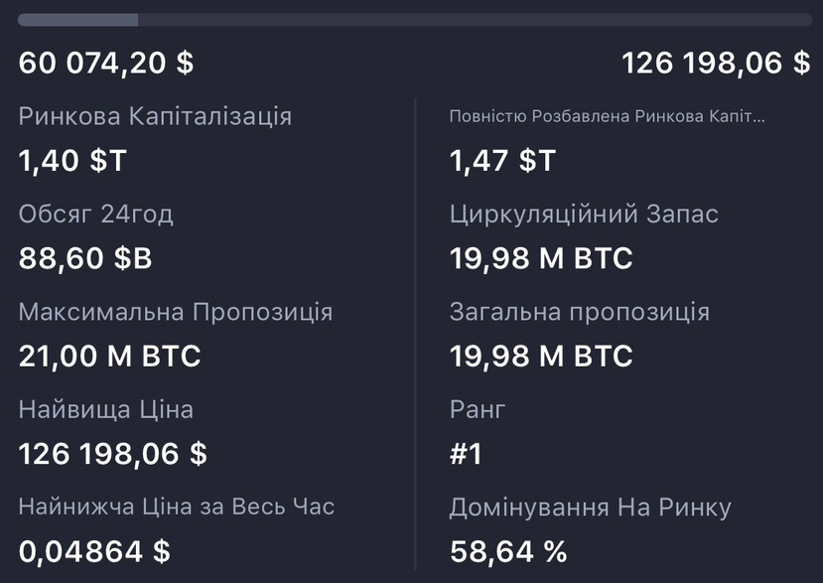The width and height of the screenshot is (823, 583).
Task: Select the Ринкова Капіталізація label
Action: [x=156, y=116]
